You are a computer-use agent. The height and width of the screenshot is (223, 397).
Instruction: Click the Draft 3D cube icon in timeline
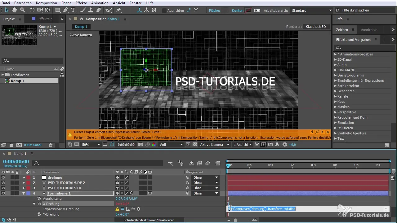[x=181, y=163]
